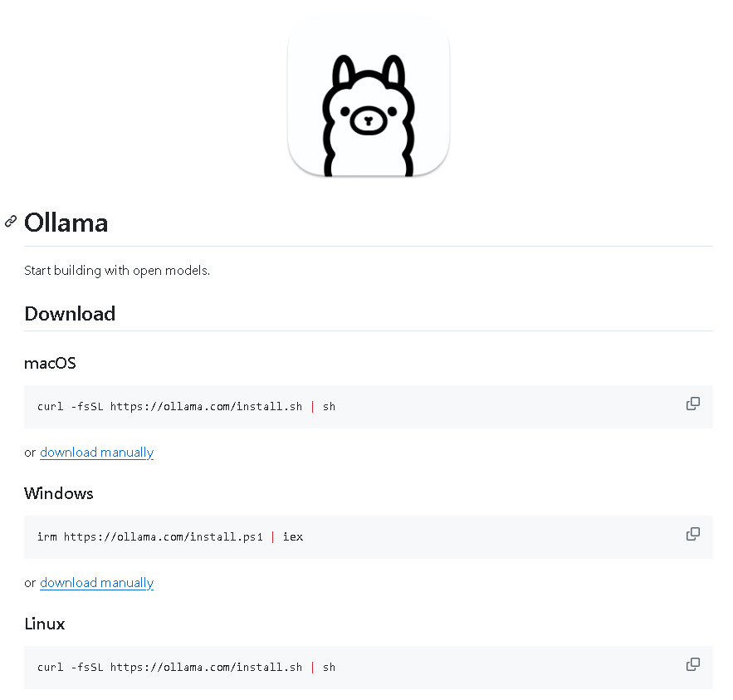
Task: Copy the Linux curl install command
Action: (x=693, y=664)
